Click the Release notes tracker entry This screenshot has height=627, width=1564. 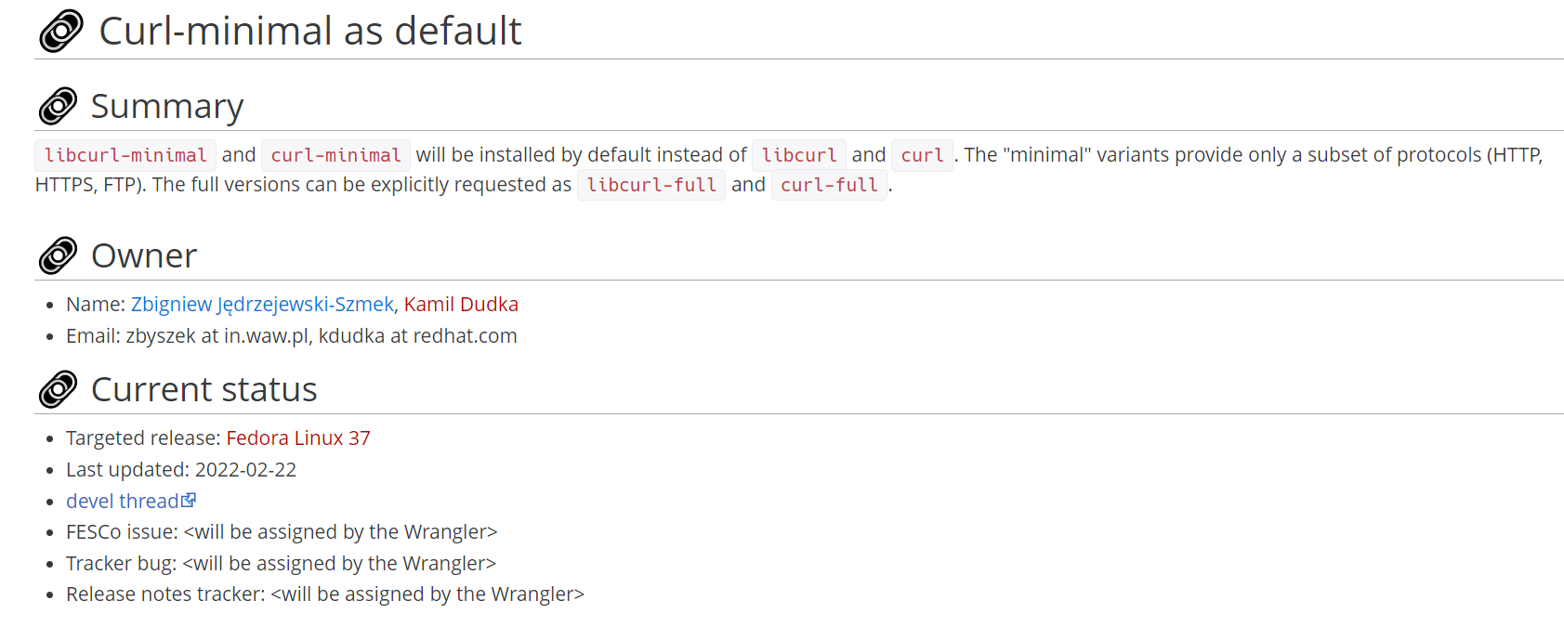pyautogui.click(x=325, y=594)
